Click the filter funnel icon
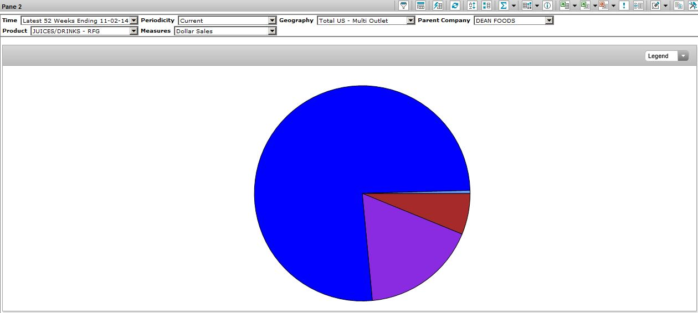698x313 pixels. [404, 6]
